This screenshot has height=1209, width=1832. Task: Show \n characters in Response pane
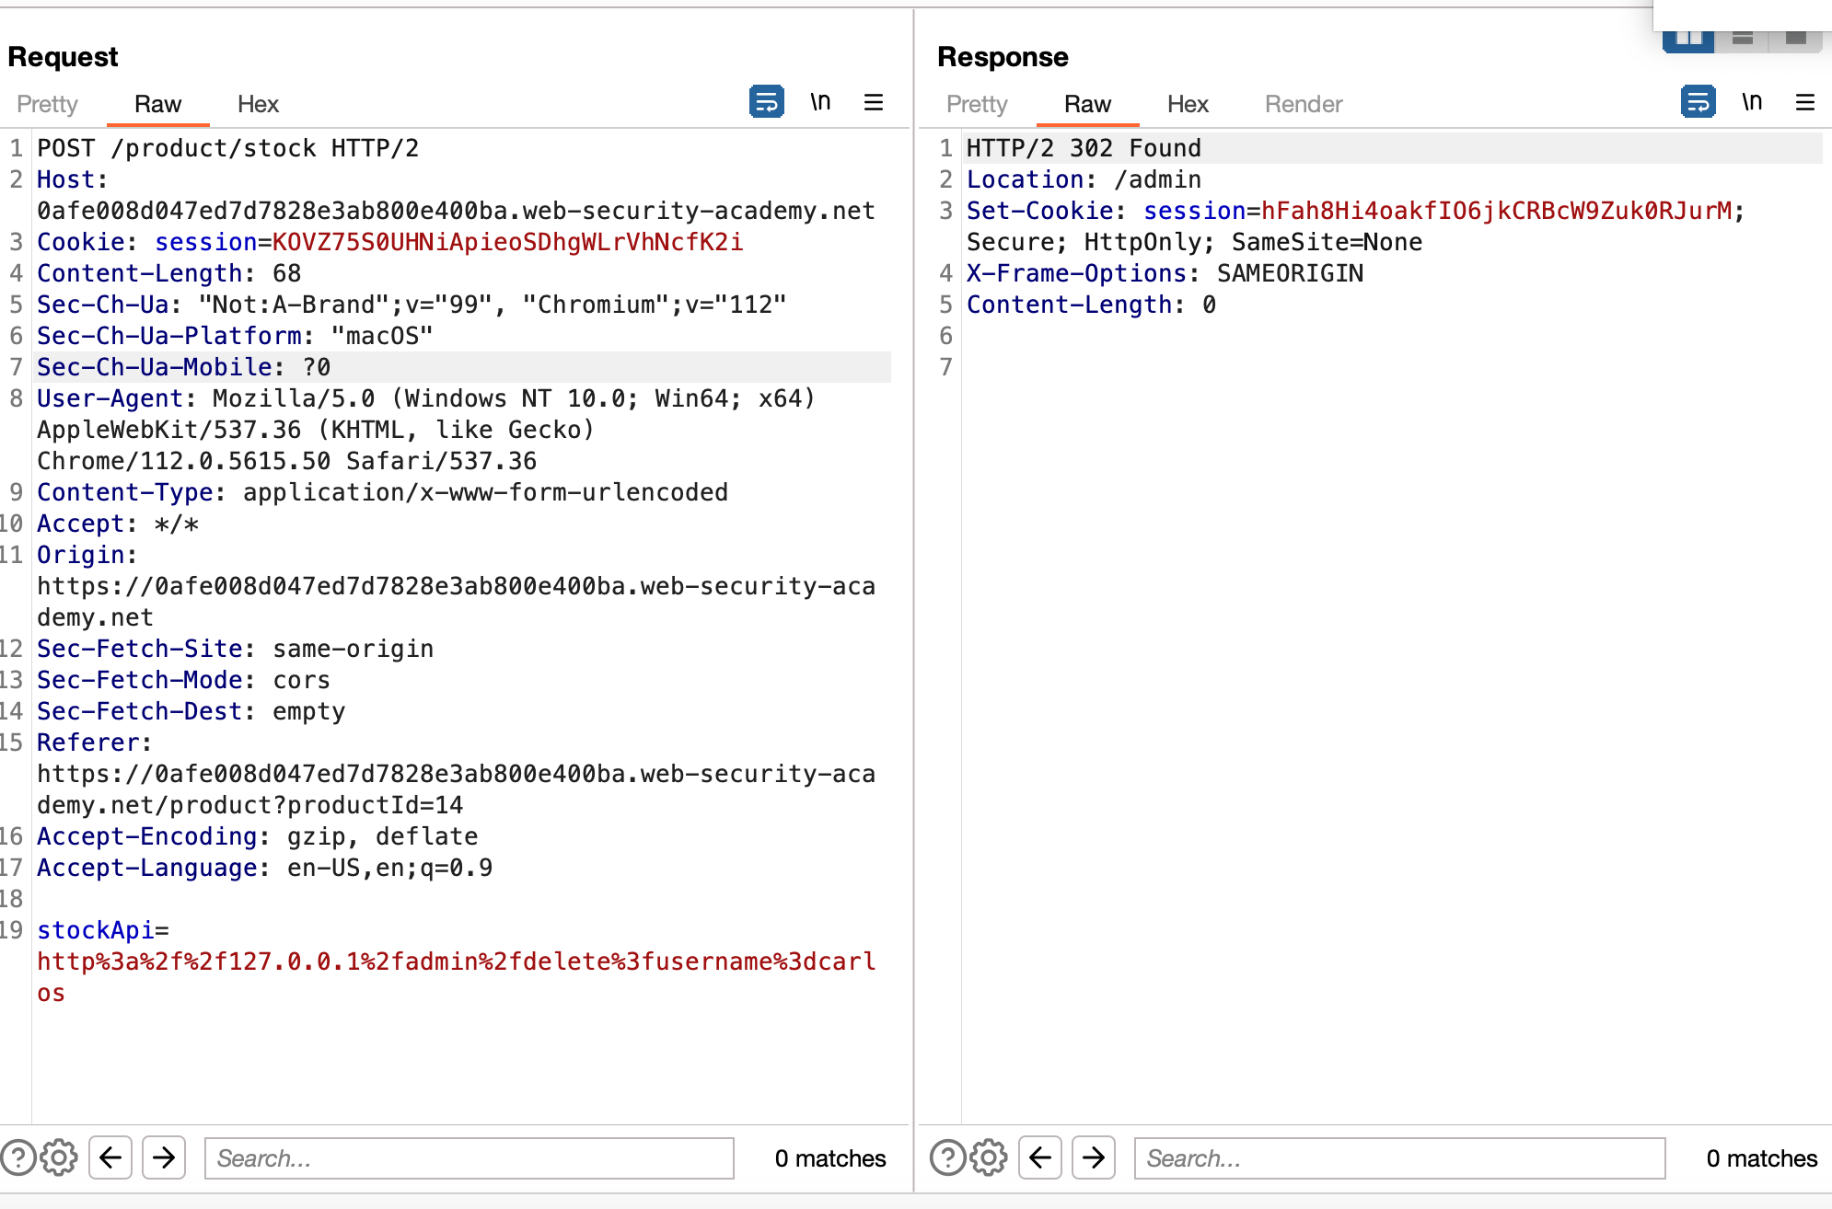(x=1752, y=101)
